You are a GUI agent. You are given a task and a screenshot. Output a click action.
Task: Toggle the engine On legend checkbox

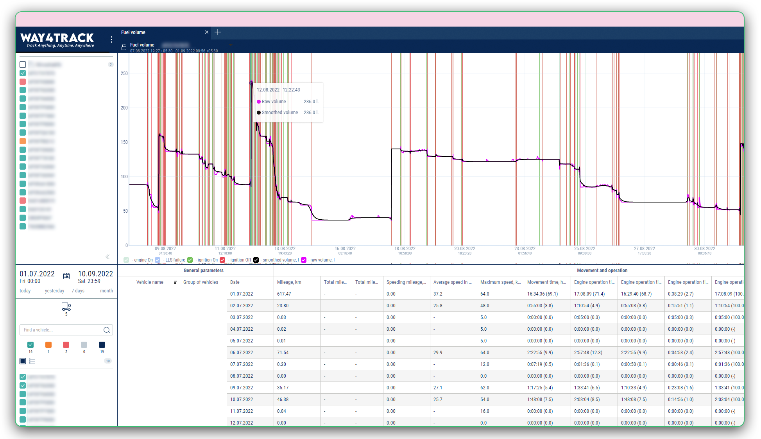pos(126,260)
